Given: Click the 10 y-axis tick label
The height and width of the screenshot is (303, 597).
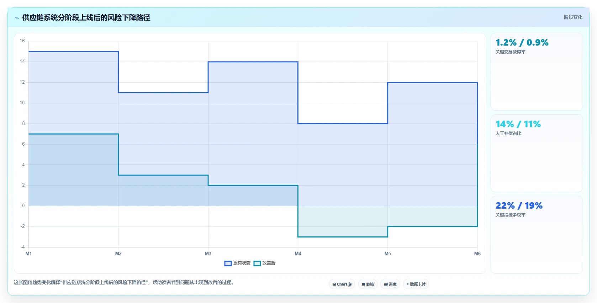Looking at the screenshot, I should tap(22, 103).
